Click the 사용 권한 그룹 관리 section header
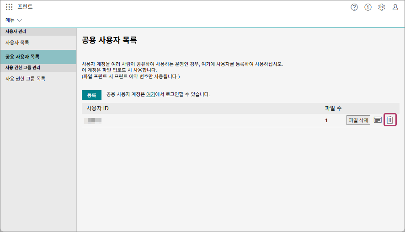The image size is (405, 232). [x=23, y=68]
